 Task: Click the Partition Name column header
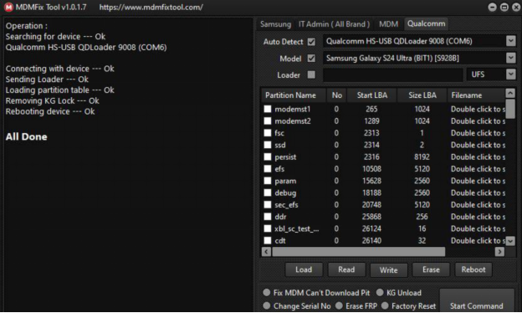294,95
